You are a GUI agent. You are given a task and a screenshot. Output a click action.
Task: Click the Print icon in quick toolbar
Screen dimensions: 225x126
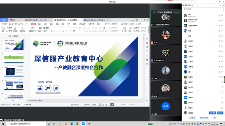point(16,24)
